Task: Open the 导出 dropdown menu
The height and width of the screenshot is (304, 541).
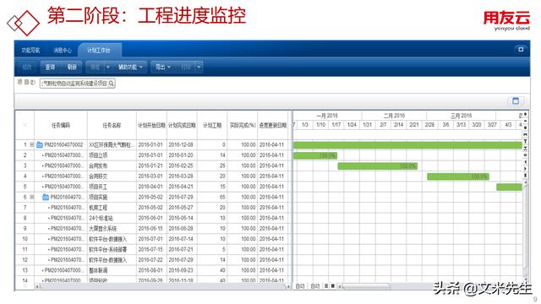Action: pos(163,68)
